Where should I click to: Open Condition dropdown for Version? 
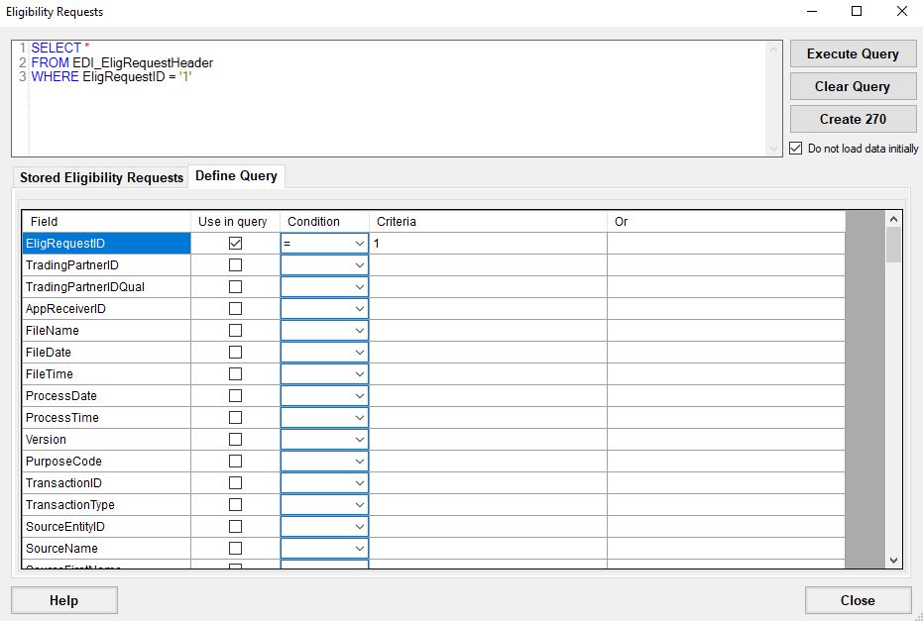pos(324,440)
